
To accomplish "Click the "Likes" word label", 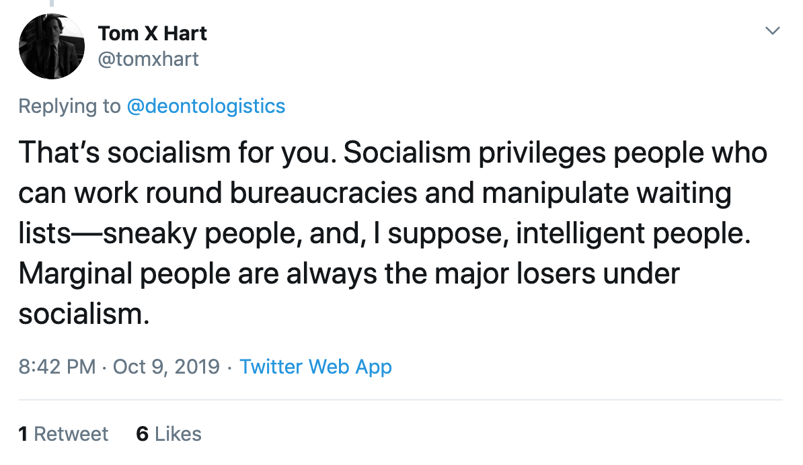I will [x=178, y=434].
